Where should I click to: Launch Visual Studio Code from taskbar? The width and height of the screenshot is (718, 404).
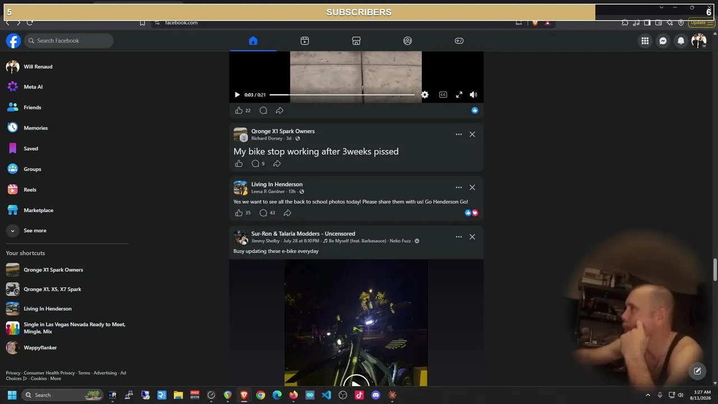click(x=326, y=395)
